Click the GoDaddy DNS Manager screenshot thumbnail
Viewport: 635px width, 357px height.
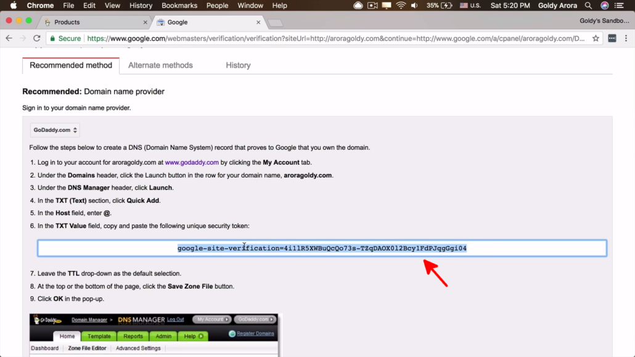pyautogui.click(x=154, y=335)
